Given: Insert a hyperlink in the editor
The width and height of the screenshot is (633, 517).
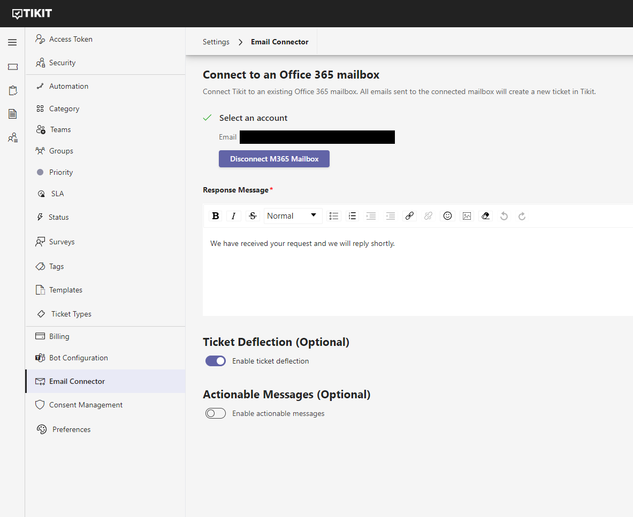Looking at the screenshot, I should 409,216.
